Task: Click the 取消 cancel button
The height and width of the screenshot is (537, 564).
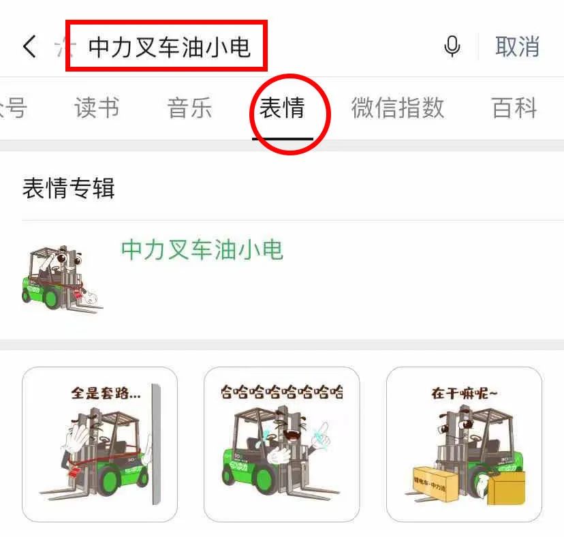Action: coord(517,46)
